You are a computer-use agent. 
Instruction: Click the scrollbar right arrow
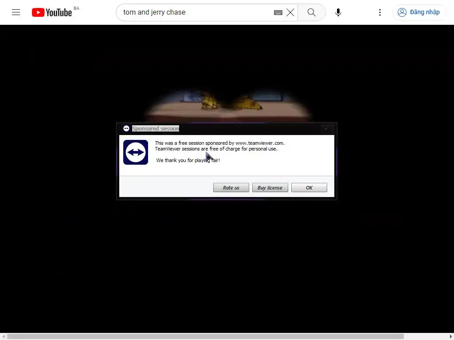pyautogui.click(x=451, y=336)
